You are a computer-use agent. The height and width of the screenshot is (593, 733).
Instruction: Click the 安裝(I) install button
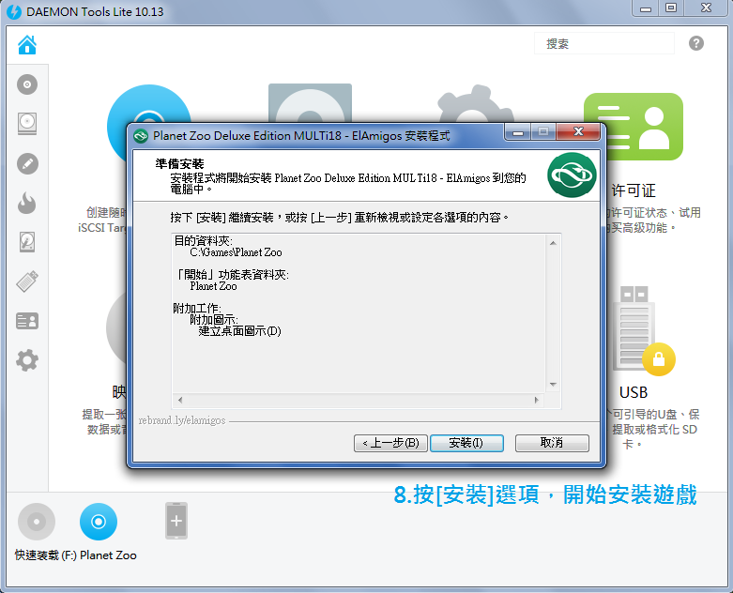(x=466, y=443)
